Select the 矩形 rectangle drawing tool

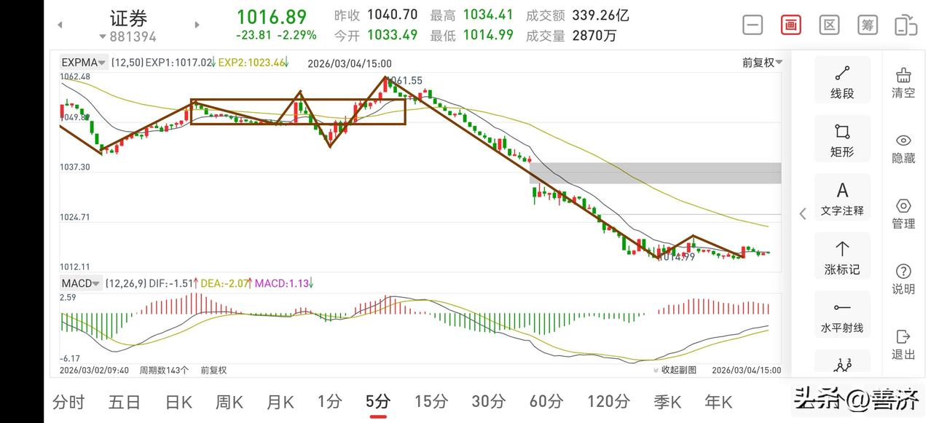[842, 139]
